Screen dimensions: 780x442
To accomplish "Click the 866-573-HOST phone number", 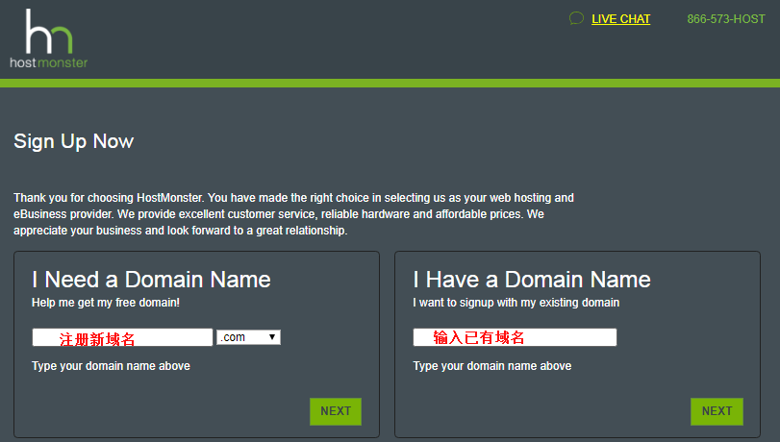I will [x=725, y=19].
